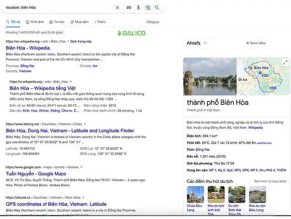
Task: Open the Chùa Bửu Long attraction thumbnail
Action: pyautogui.click(x=196, y=194)
